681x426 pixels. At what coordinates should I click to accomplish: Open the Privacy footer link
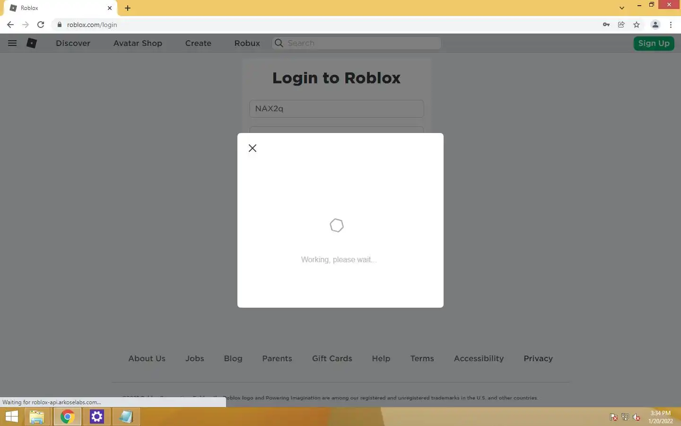(538, 358)
